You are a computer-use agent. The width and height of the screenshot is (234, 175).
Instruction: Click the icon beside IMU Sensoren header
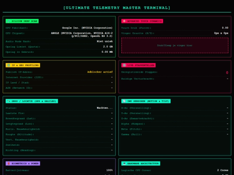tap(124, 101)
